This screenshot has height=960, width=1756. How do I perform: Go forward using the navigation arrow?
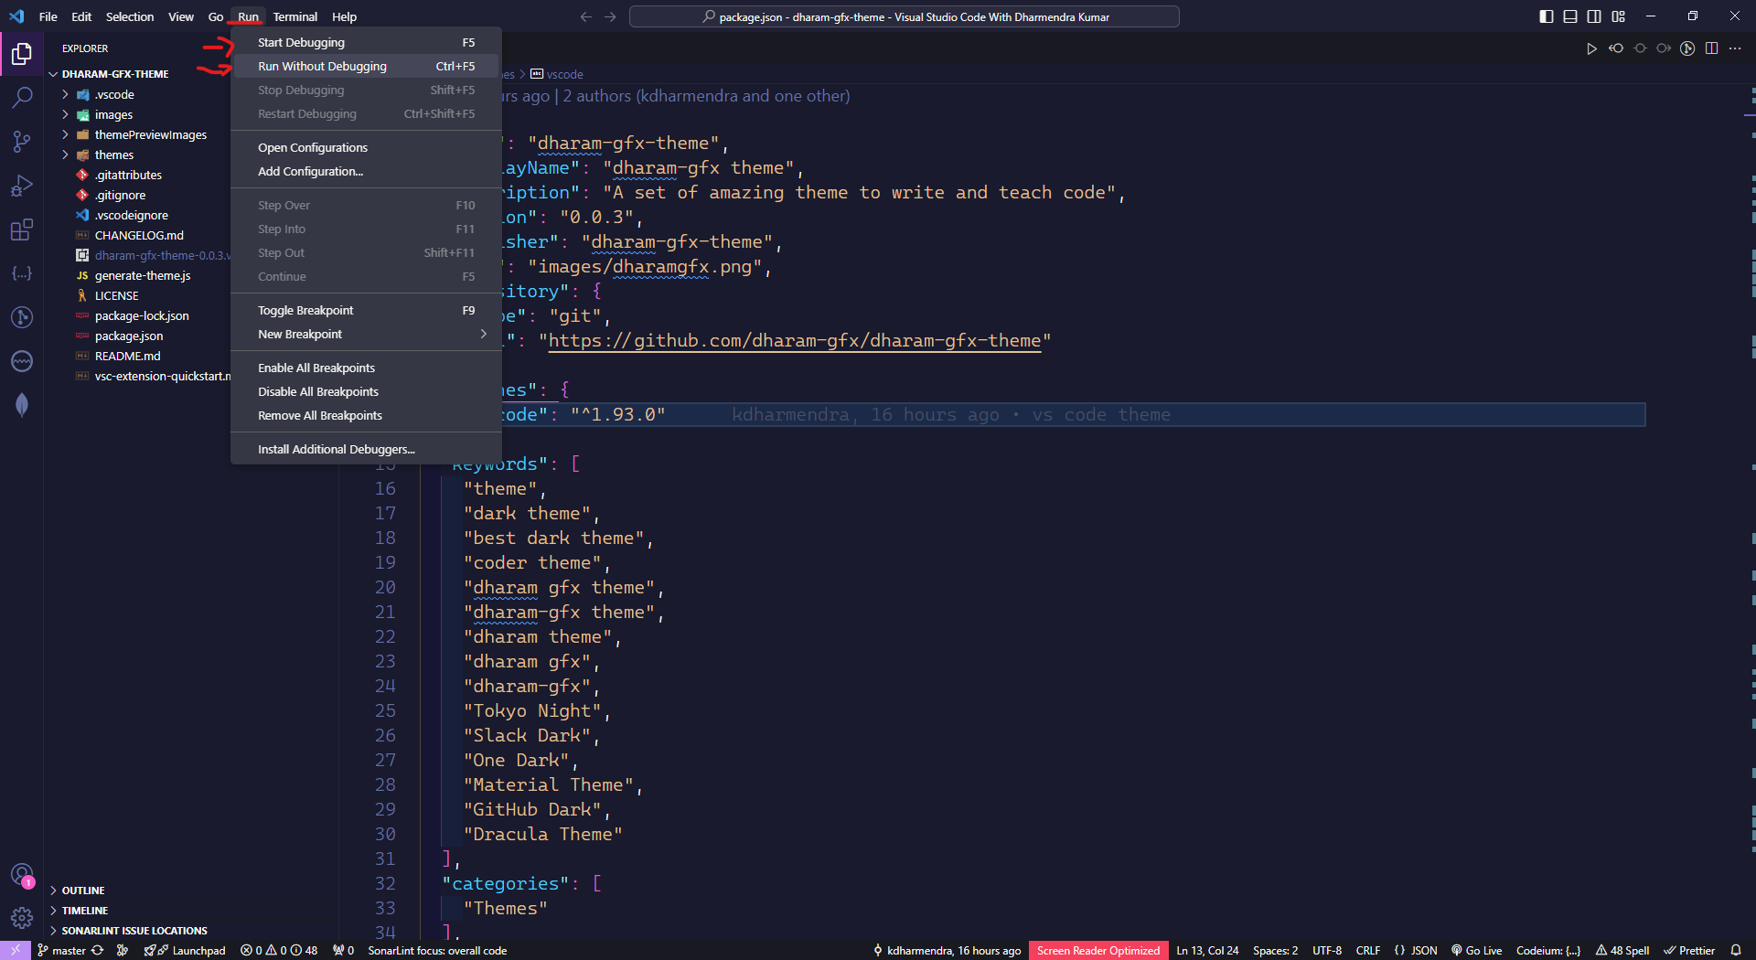(x=610, y=16)
